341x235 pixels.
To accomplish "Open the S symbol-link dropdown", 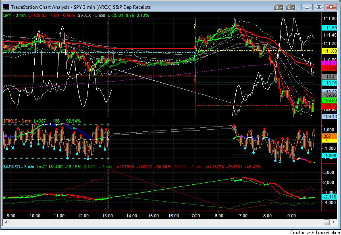I will point(279,7).
